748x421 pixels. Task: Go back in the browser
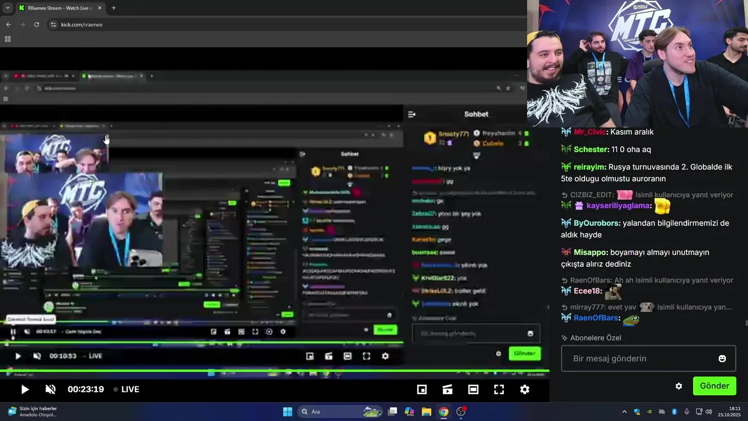[x=8, y=25]
